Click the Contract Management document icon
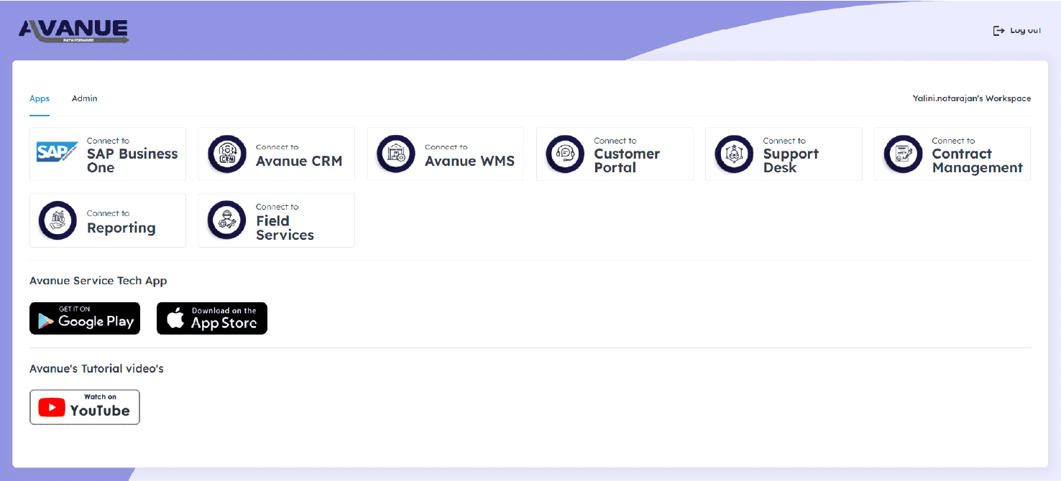 (x=903, y=154)
